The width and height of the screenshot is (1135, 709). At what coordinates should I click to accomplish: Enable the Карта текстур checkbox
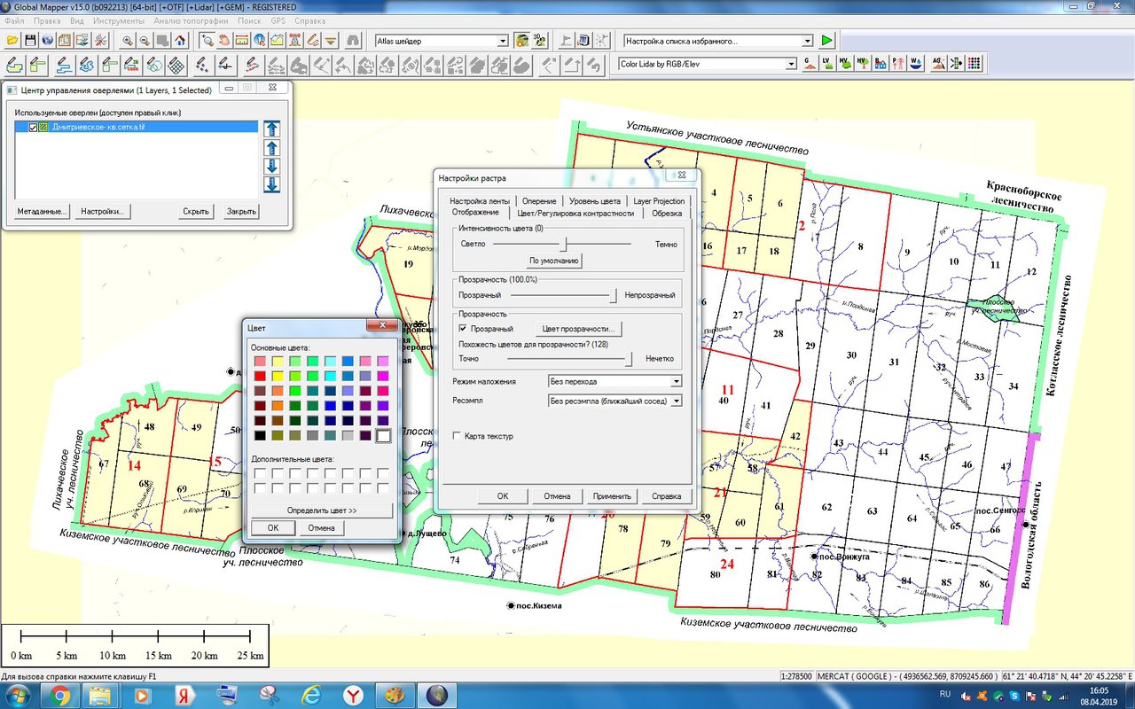(x=457, y=436)
